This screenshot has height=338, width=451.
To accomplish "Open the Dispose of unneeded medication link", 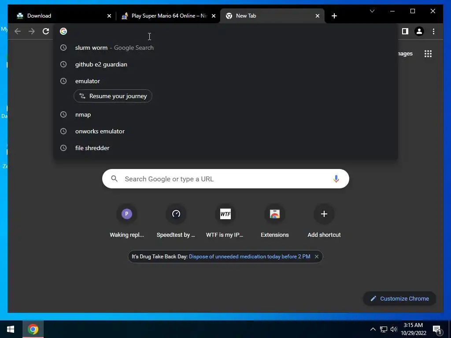I will tap(249, 257).
